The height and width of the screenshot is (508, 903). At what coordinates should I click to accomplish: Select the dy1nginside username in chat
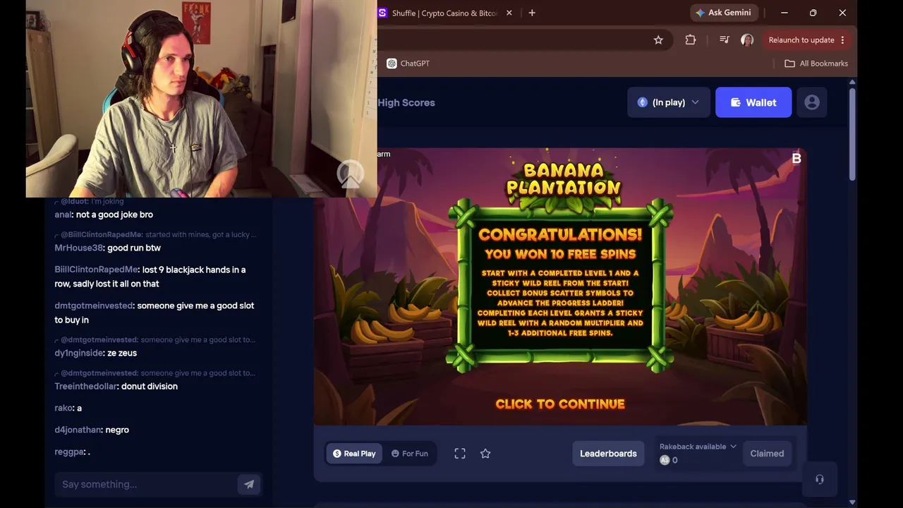78,353
